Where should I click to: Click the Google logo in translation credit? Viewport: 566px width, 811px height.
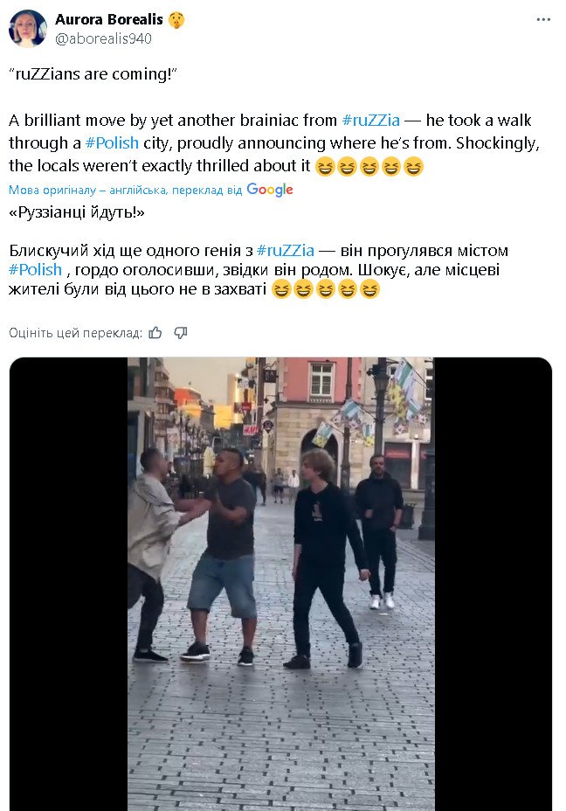[270, 190]
